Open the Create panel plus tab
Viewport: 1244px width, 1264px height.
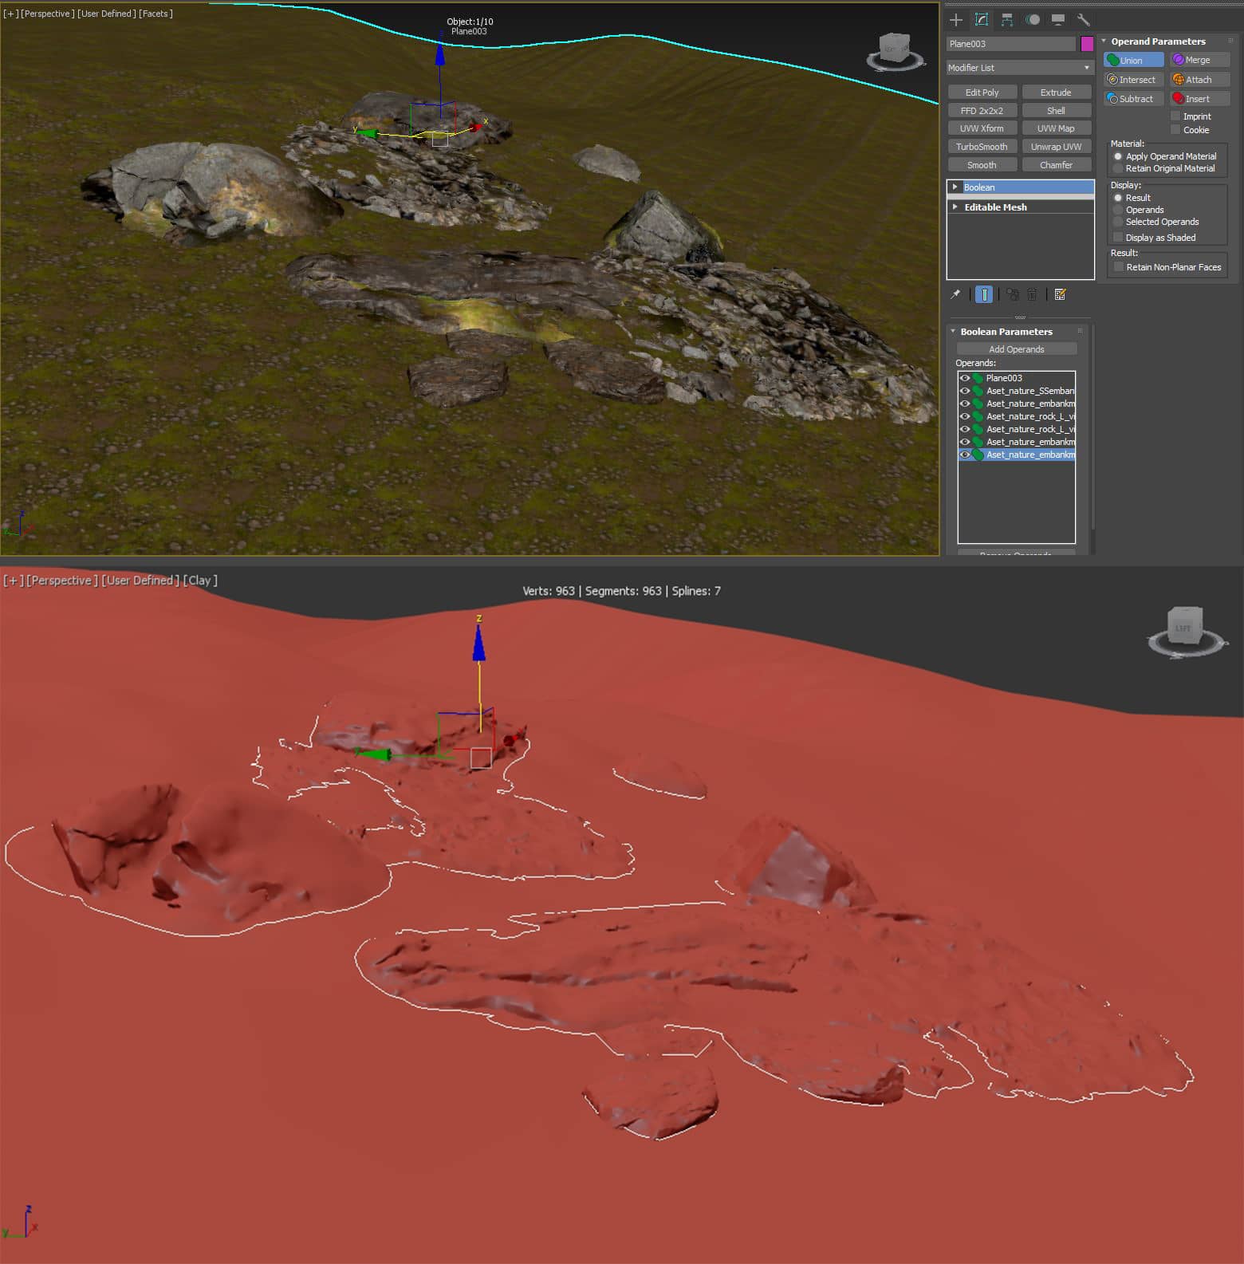click(x=956, y=20)
